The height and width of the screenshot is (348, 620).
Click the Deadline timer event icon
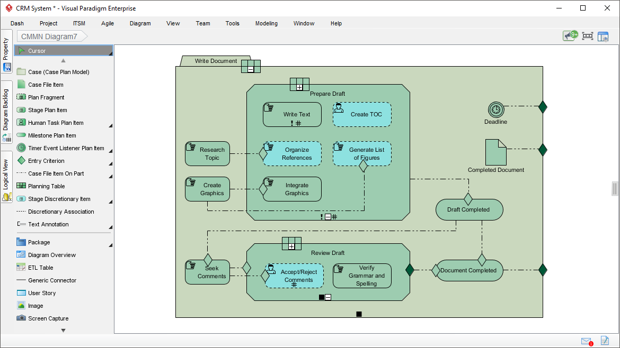click(x=495, y=109)
